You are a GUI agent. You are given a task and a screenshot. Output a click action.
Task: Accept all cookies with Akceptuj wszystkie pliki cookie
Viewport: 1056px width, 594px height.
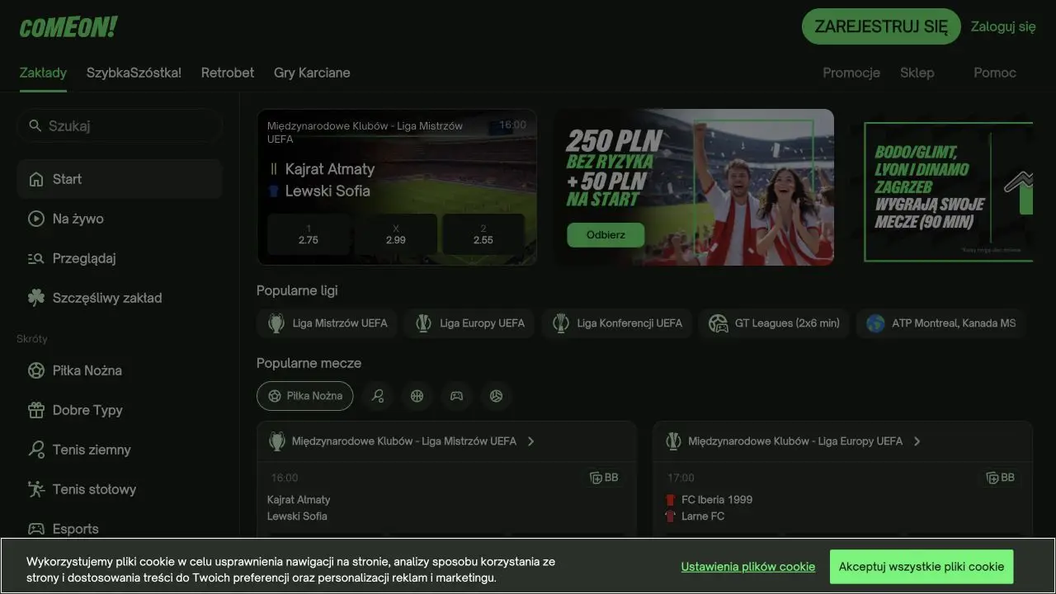[922, 567]
